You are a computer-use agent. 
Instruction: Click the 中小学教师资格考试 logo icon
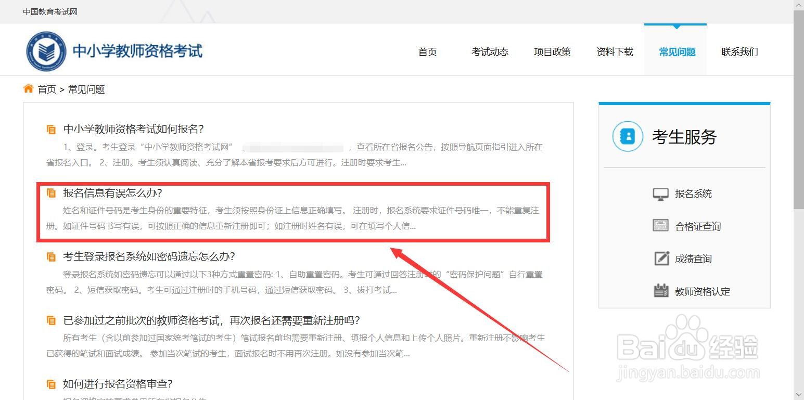point(46,50)
